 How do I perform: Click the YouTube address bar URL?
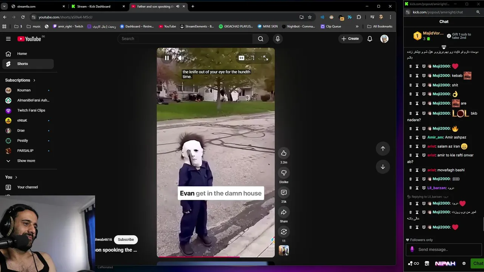65,17
